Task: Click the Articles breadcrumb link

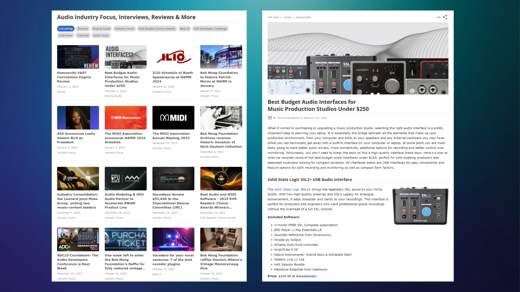Action: click(287, 17)
